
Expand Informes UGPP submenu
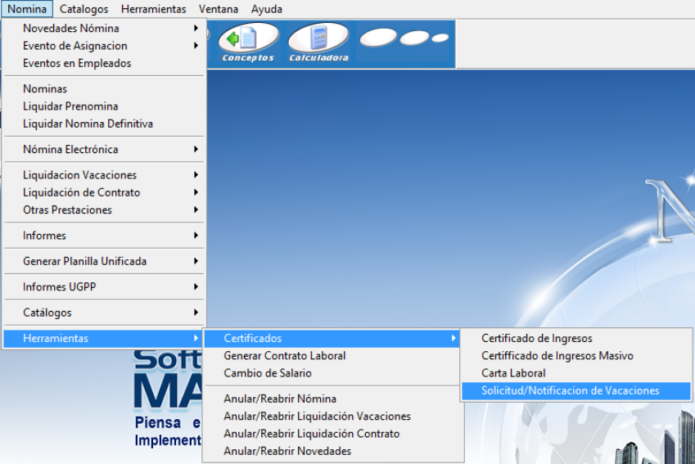[104, 286]
